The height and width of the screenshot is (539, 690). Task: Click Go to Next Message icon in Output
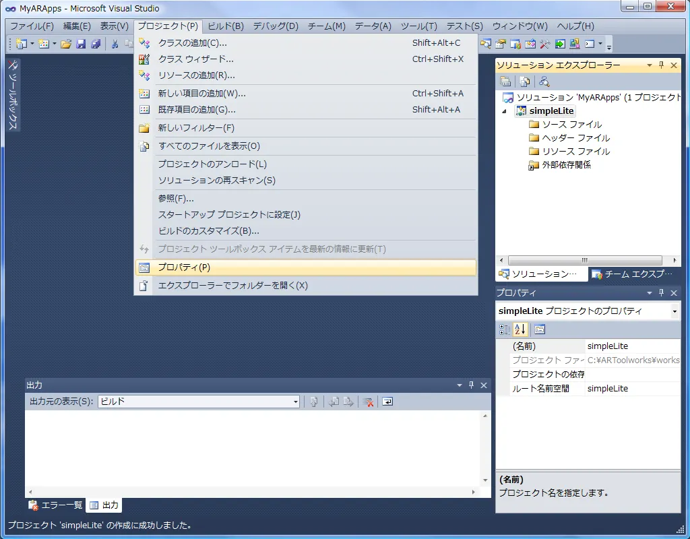click(348, 402)
